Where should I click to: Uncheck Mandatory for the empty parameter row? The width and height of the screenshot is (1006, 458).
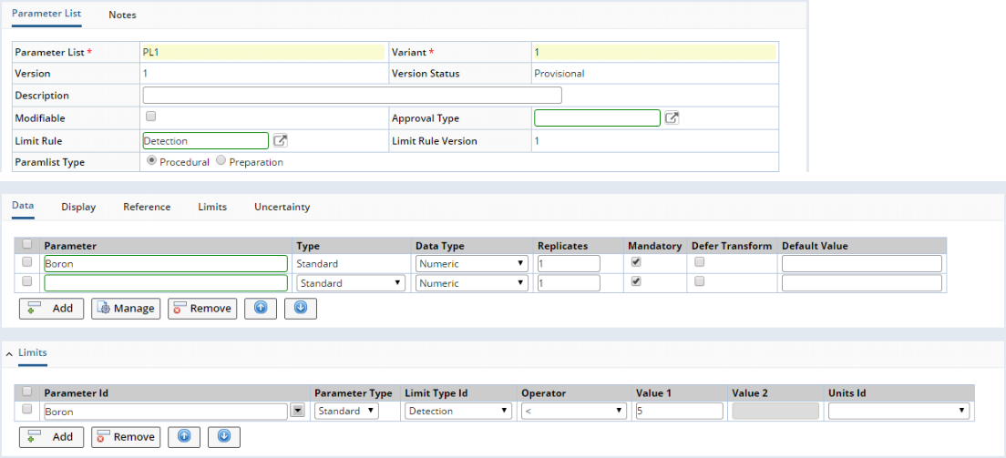636,281
